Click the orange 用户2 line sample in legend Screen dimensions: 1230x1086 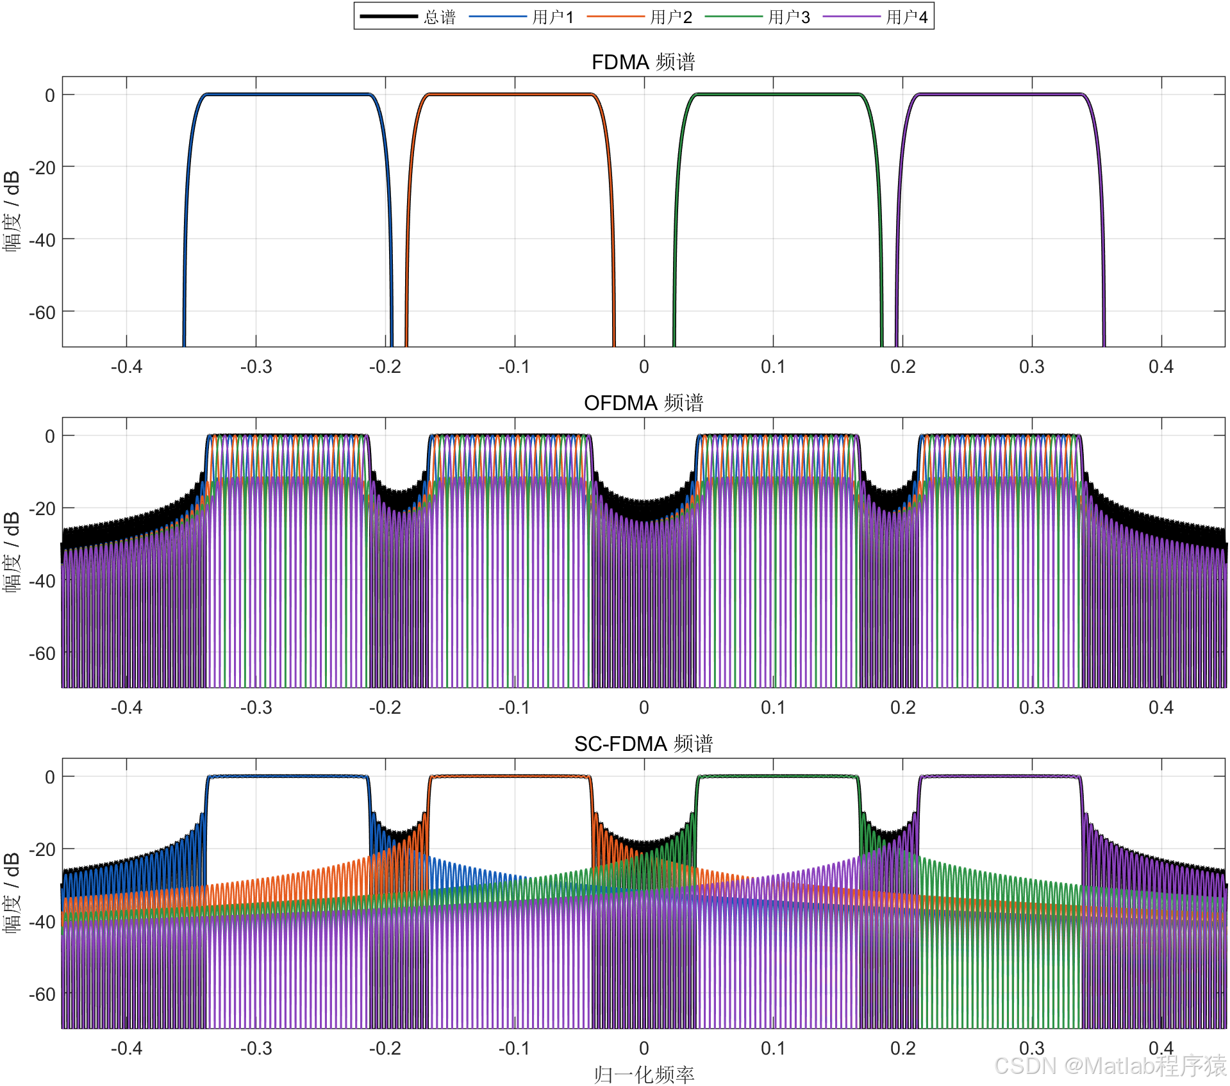(615, 17)
